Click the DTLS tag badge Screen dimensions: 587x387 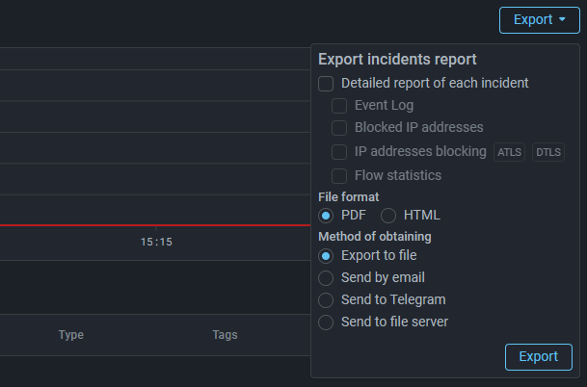[x=548, y=152]
